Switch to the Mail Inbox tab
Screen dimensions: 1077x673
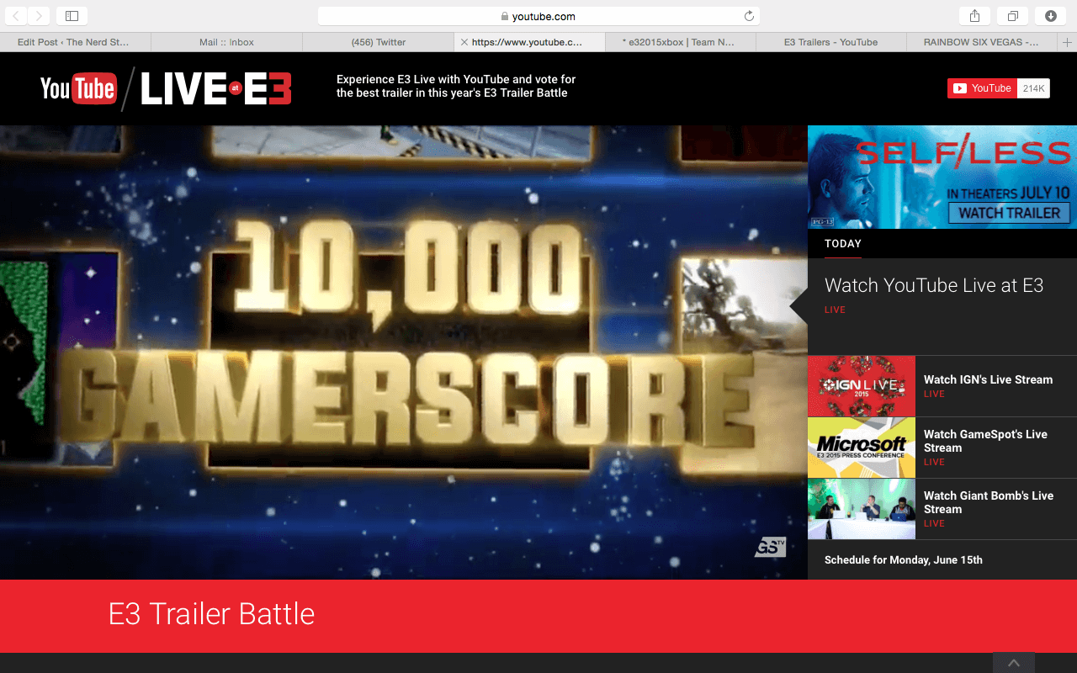coord(226,42)
